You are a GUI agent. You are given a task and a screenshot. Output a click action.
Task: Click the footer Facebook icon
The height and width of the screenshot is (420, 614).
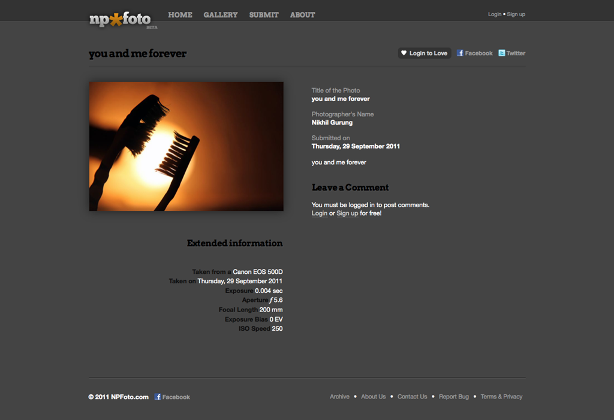coord(158,397)
